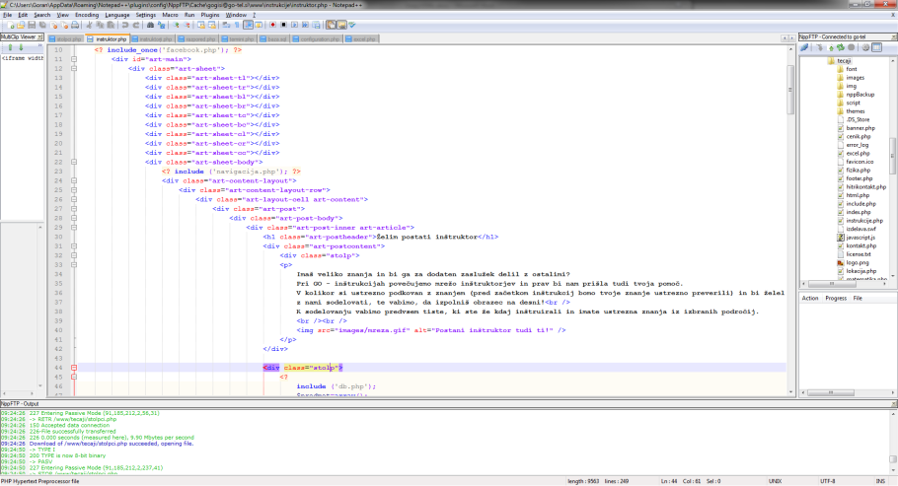The height and width of the screenshot is (486, 898).
Task: Click the Redo toolbar icon
Action: coord(136,26)
